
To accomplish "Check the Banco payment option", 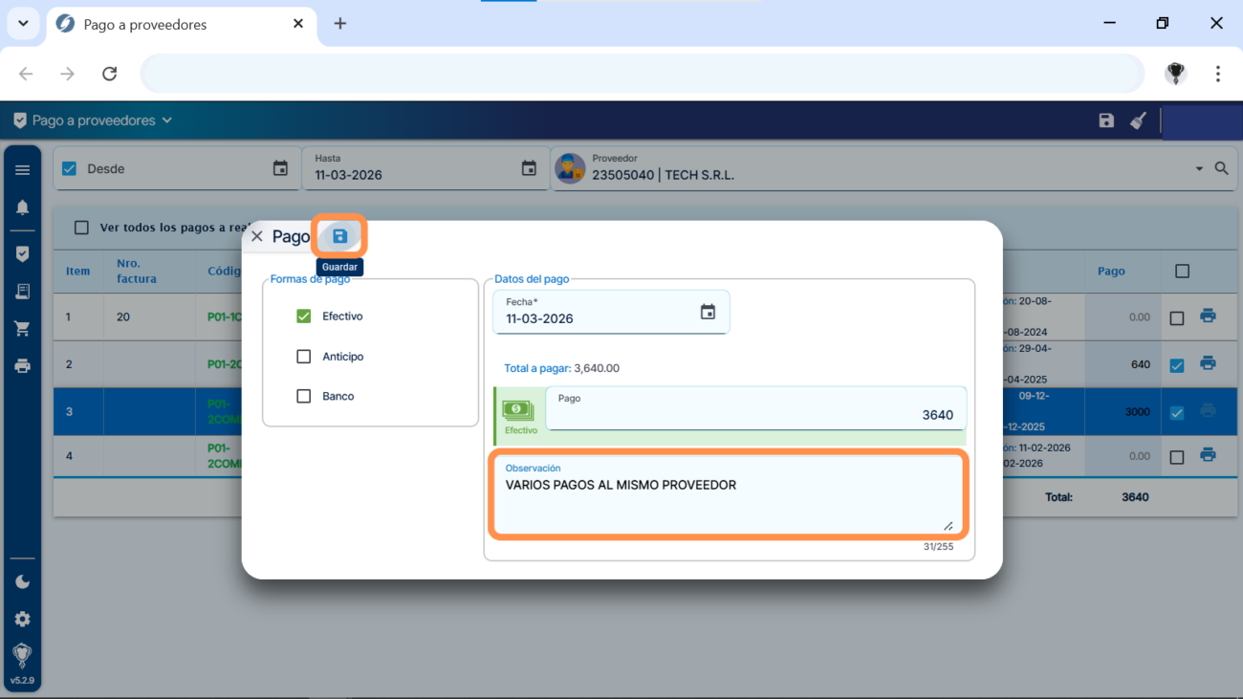I will (x=304, y=396).
